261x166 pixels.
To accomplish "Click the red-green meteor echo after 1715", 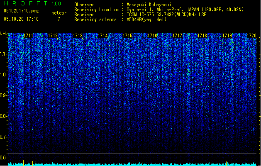I will coord(131,130).
